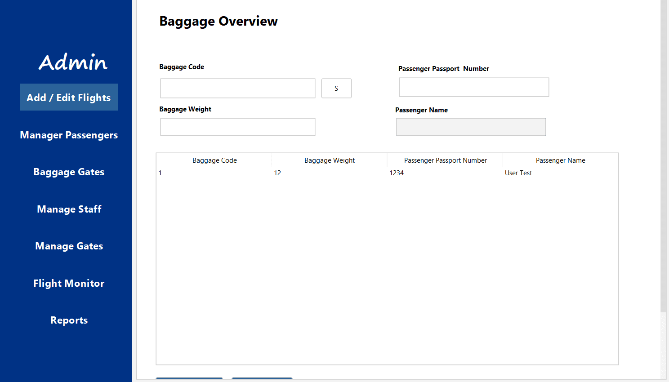Open the Manager Passengers section
This screenshot has width=669, height=382.
[68, 135]
